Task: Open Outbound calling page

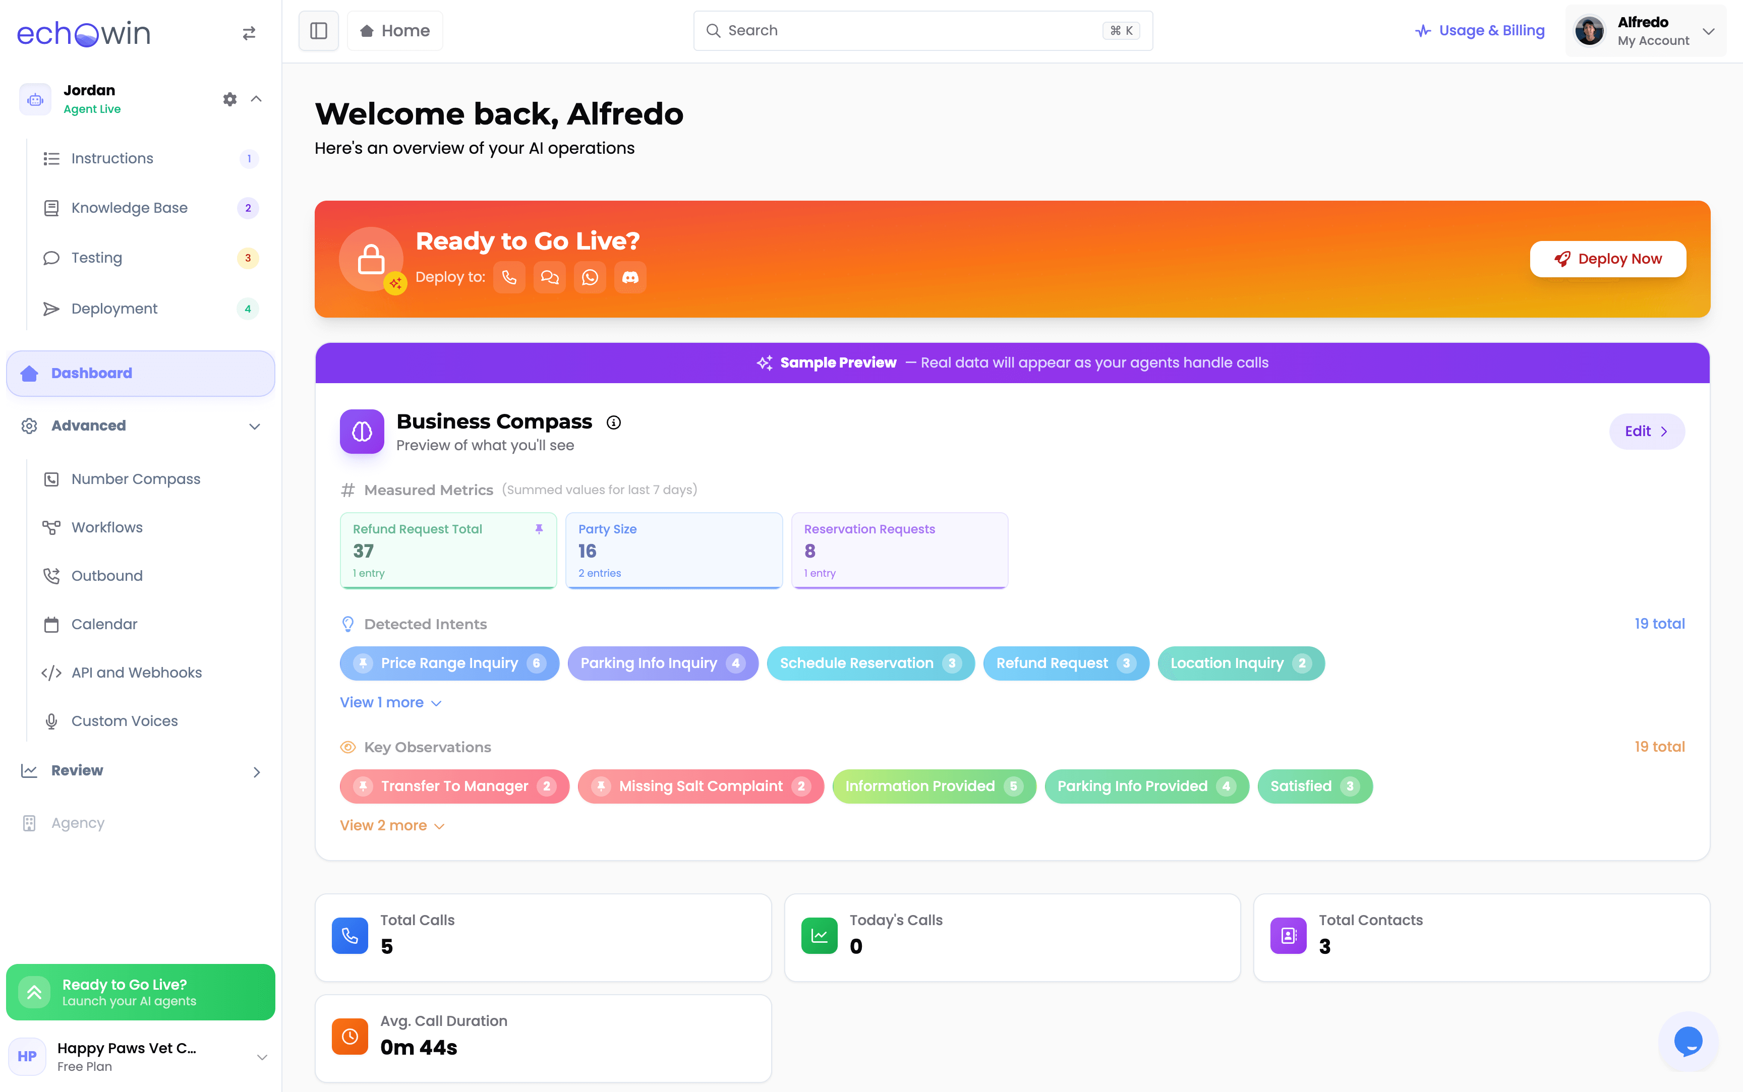Action: [x=150, y=576]
